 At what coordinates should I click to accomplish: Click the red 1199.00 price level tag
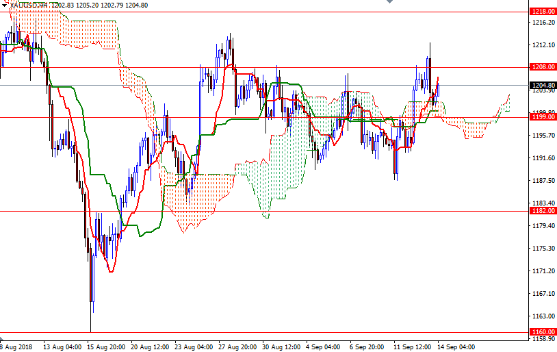click(543, 117)
